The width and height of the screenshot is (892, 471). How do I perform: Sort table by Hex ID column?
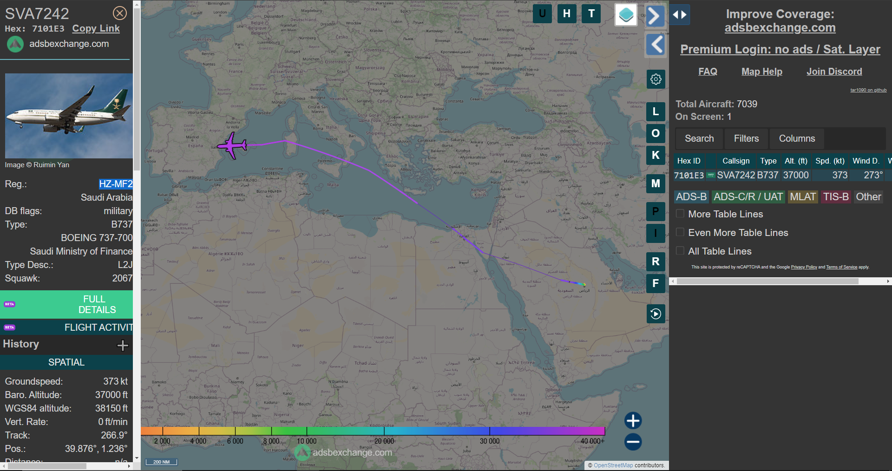pyautogui.click(x=689, y=161)
